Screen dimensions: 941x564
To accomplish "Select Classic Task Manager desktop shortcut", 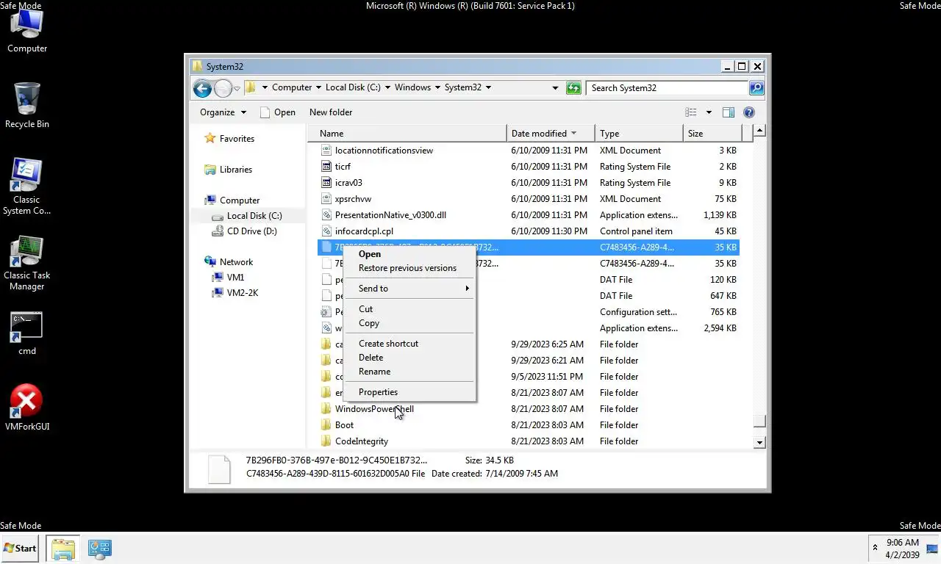I will tap(27, 263).
